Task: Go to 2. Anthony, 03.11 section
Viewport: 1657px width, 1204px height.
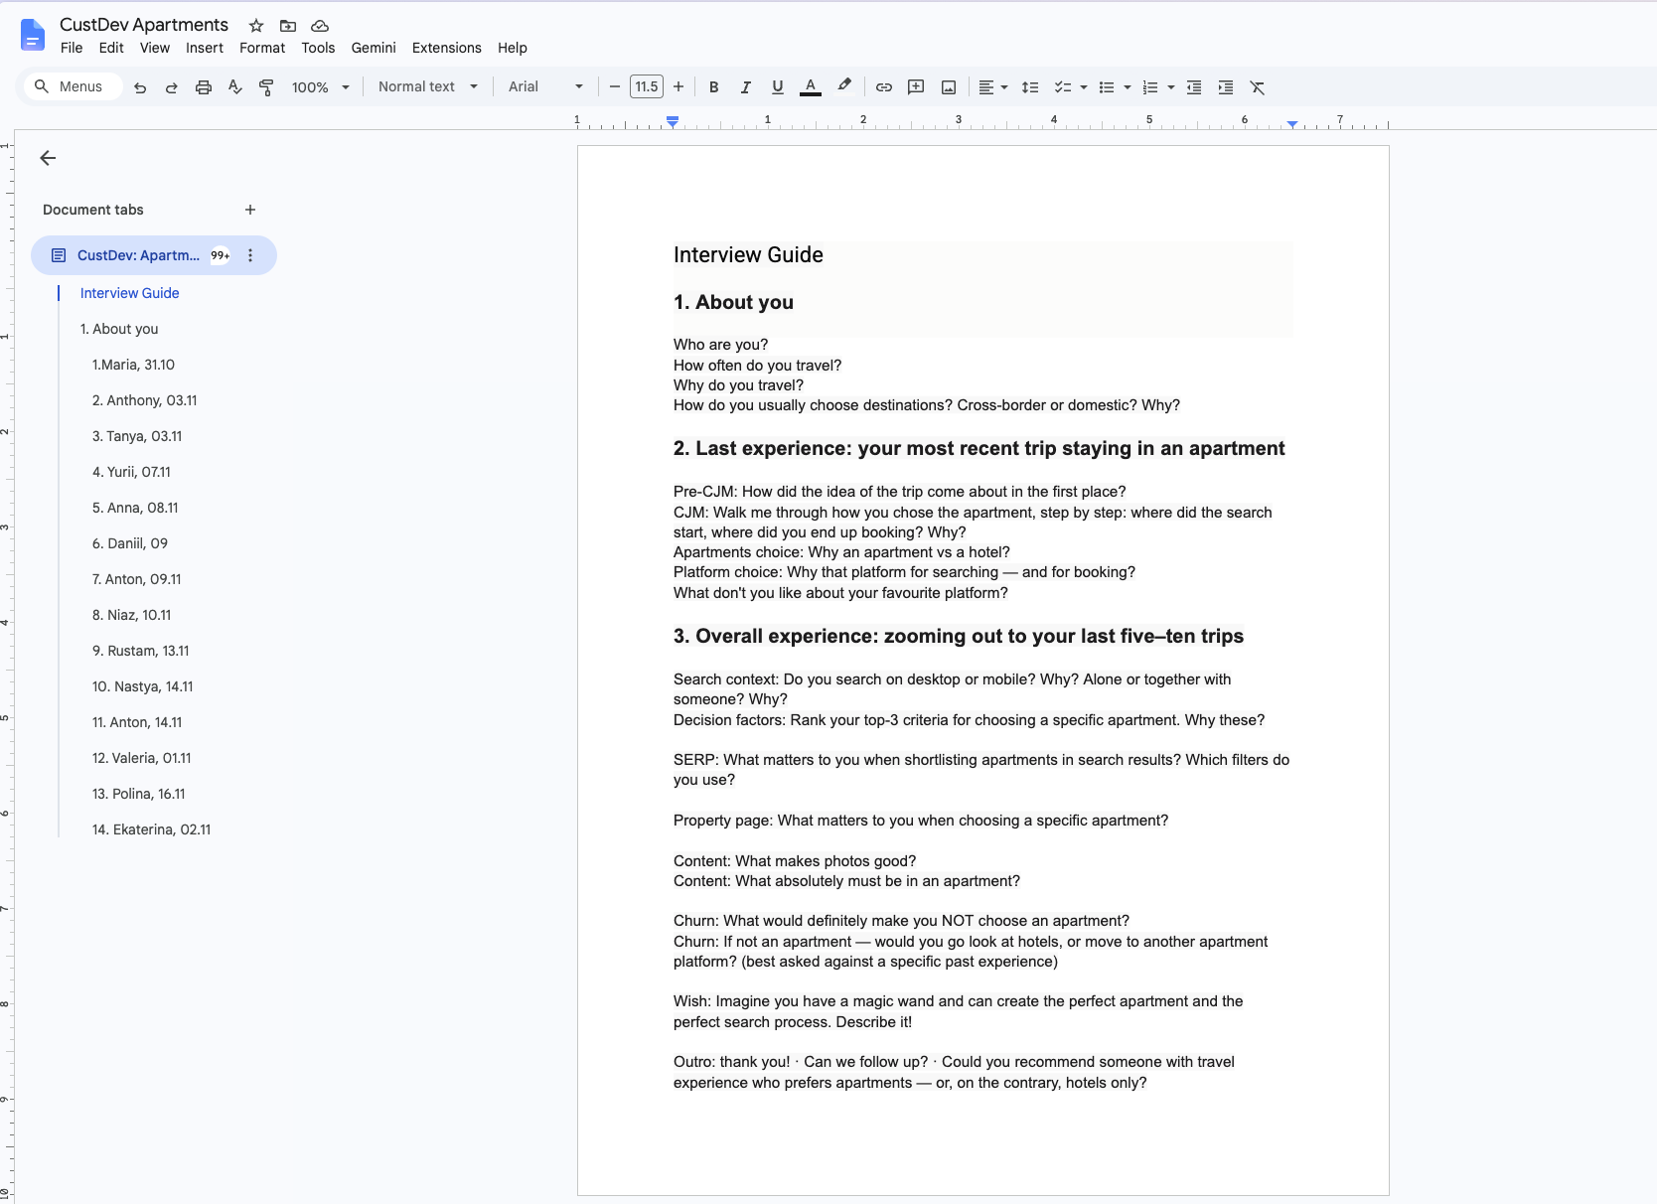Action: pos(145,400)
